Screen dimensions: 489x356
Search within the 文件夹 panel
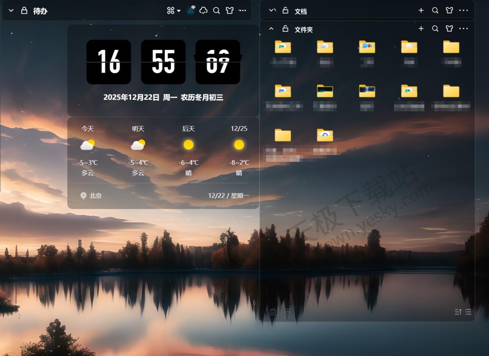click(435, 29)
